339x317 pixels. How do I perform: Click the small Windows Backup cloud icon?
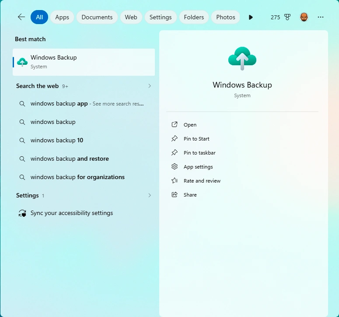[x=22, y=62]
